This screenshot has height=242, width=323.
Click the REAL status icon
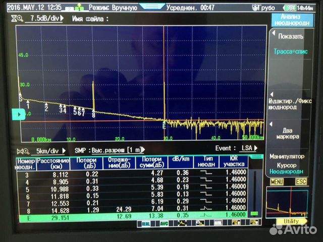point(146,222)
